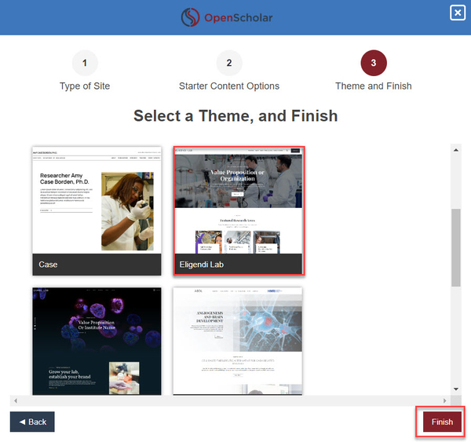Pick the Angiogenesis and Brain Development theme
471x442 pixels.
point(238,340)
